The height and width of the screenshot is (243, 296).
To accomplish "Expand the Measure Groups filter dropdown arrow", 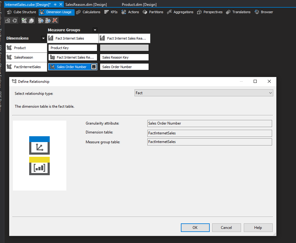I will pyautogui.click(x=95, y=30).
